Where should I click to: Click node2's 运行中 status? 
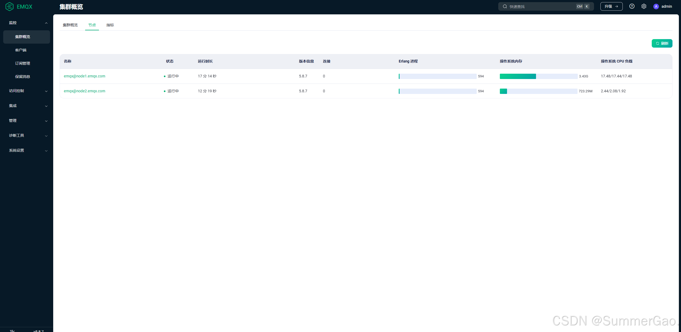point(172,91)
